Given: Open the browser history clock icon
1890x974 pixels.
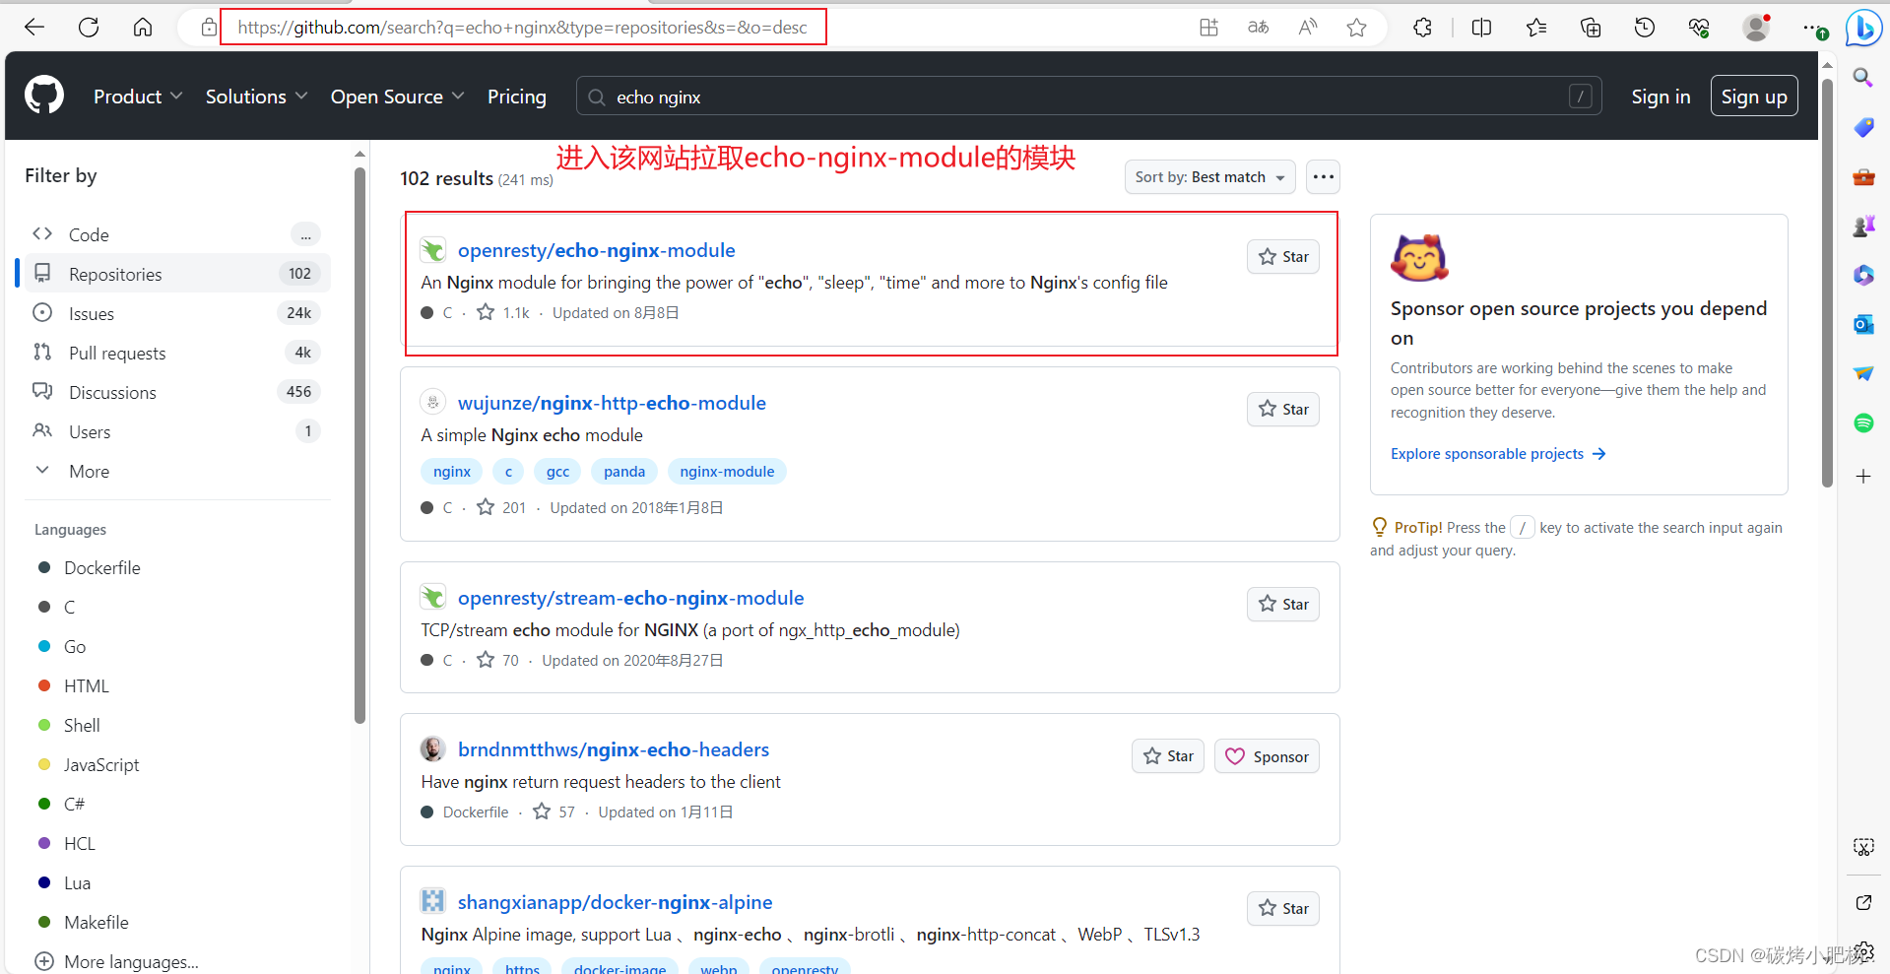Looking at the screenshot, I should (x=1645, y=28).
